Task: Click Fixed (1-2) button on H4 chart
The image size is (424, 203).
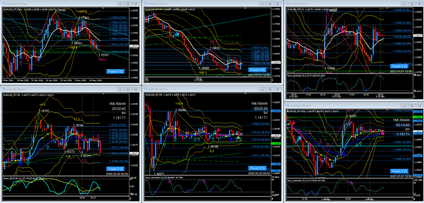Action: click(x=257, y=70)
